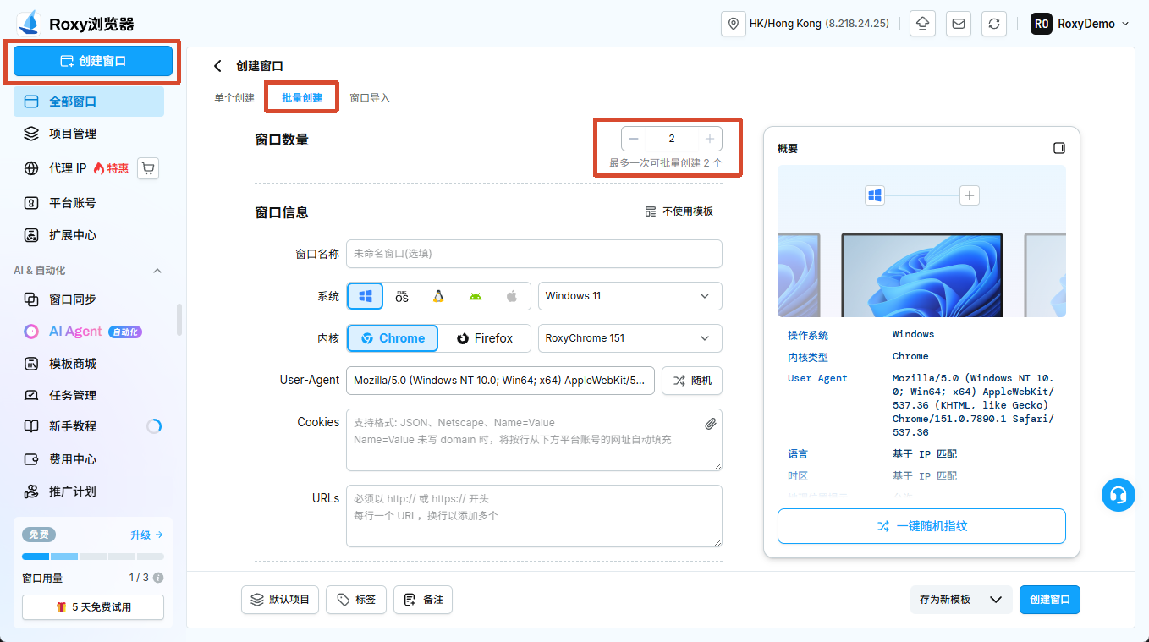This screenshot has height=642, width=1149.
Task: Click the 不使用模板 button
Action: (x=679, y=211)
